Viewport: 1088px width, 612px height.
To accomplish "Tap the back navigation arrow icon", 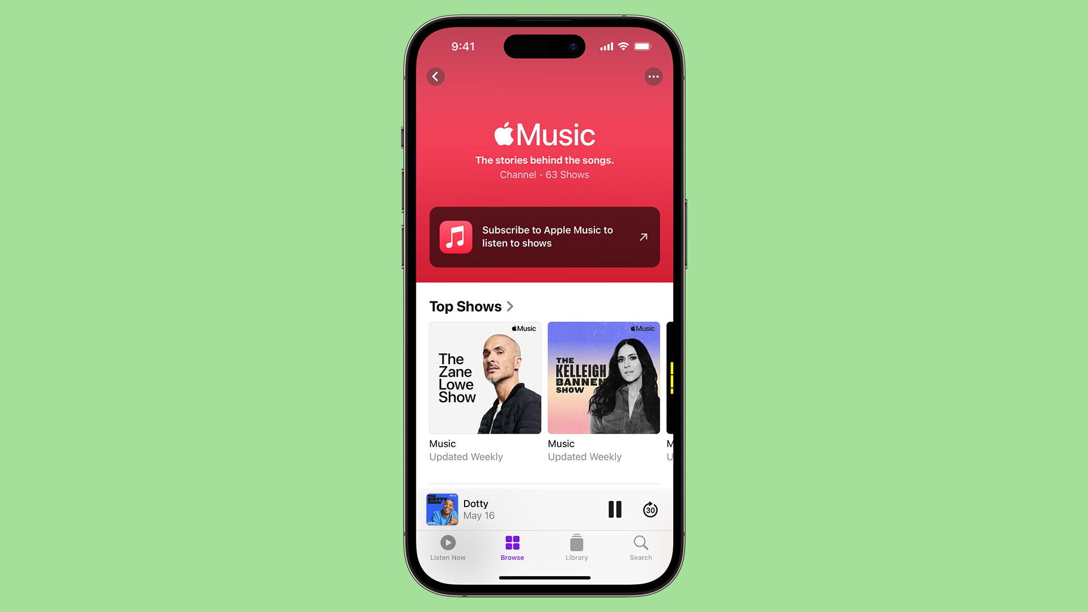I will [x=436, y=76].
